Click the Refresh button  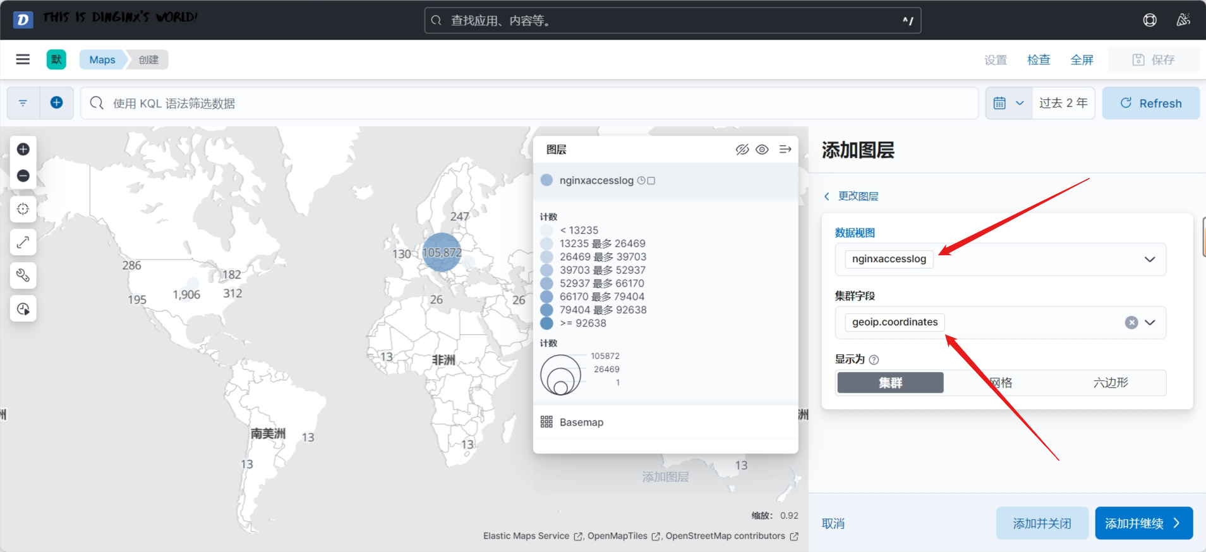(x=1151, y=103)
